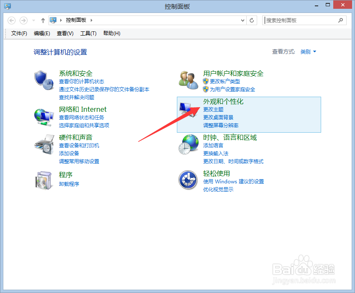This screenshot has width=355, height=293.
Task: Open User Accounts people icon
Action: (x=188, y=80)
